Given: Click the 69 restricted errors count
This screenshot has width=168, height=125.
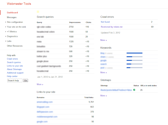Looking at the screenshot, I should (152, 27).
